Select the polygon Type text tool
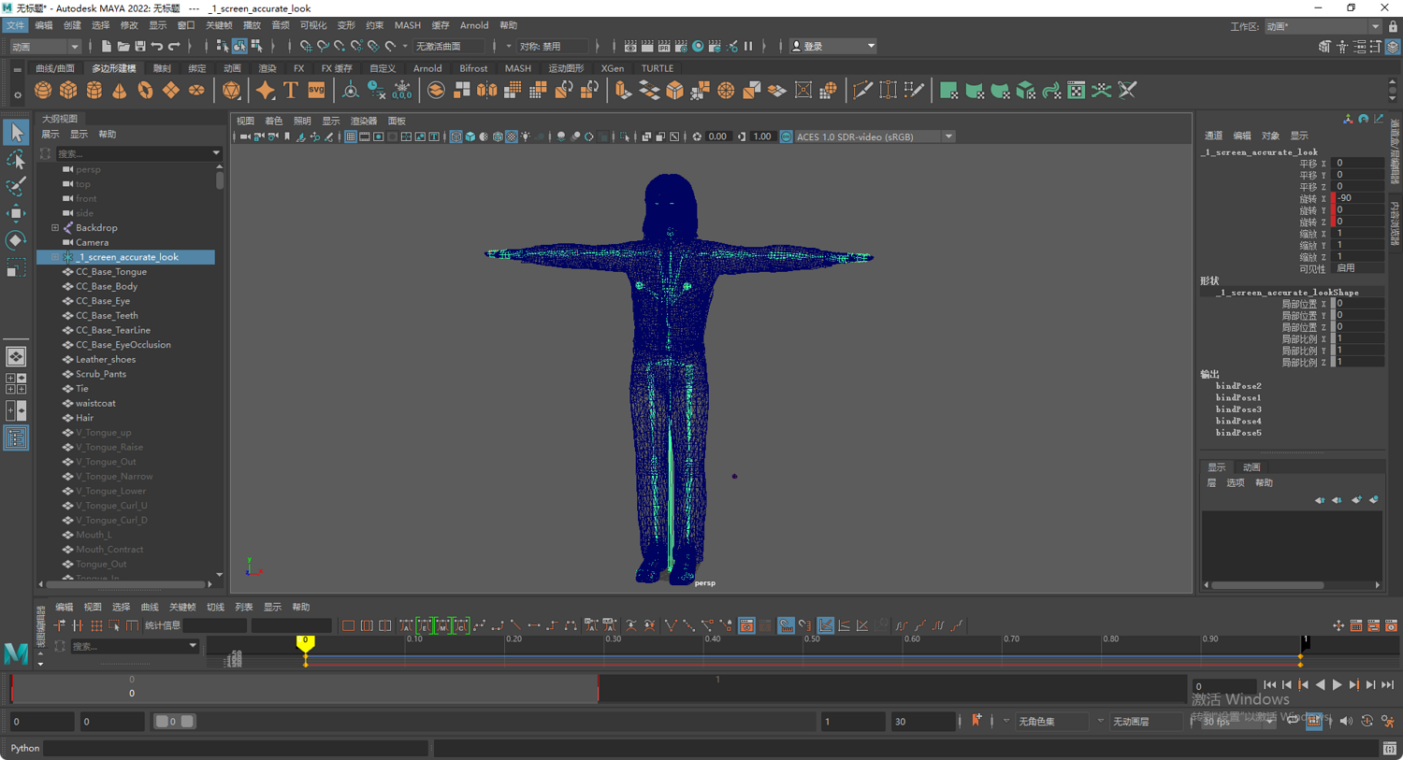1403x760 pixels. click(291, 91)
